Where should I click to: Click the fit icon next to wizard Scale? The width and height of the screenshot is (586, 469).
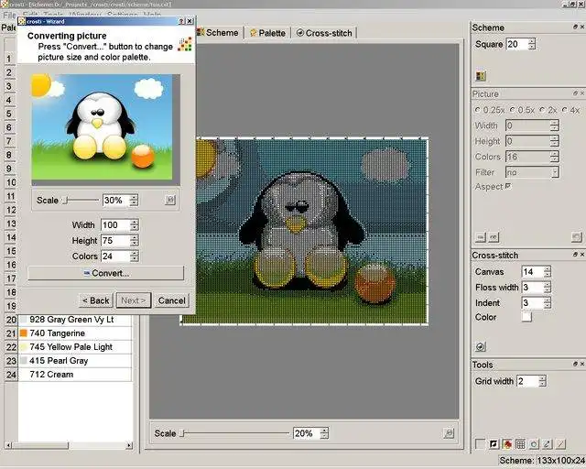point(170,200)
